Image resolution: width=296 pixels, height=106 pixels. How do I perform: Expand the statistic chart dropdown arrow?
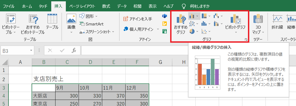coord(209,24)
